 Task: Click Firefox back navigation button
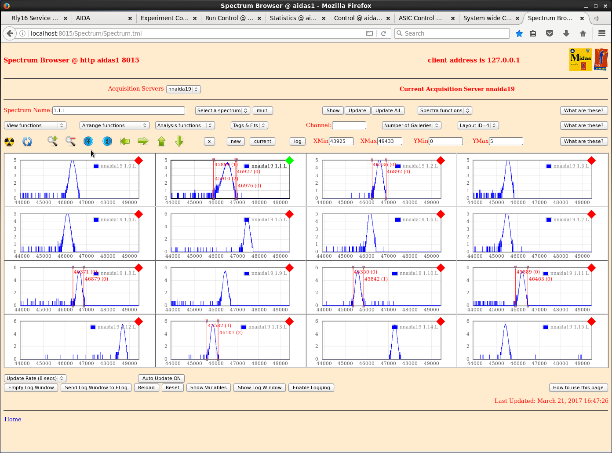[x=10, y=33]
